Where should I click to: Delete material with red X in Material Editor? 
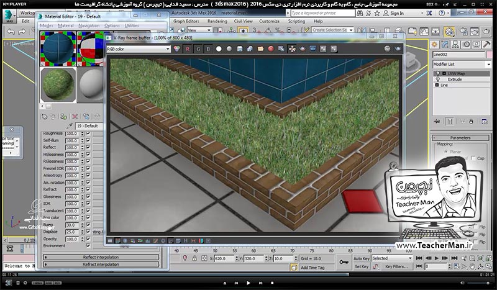tap(75, 117)
